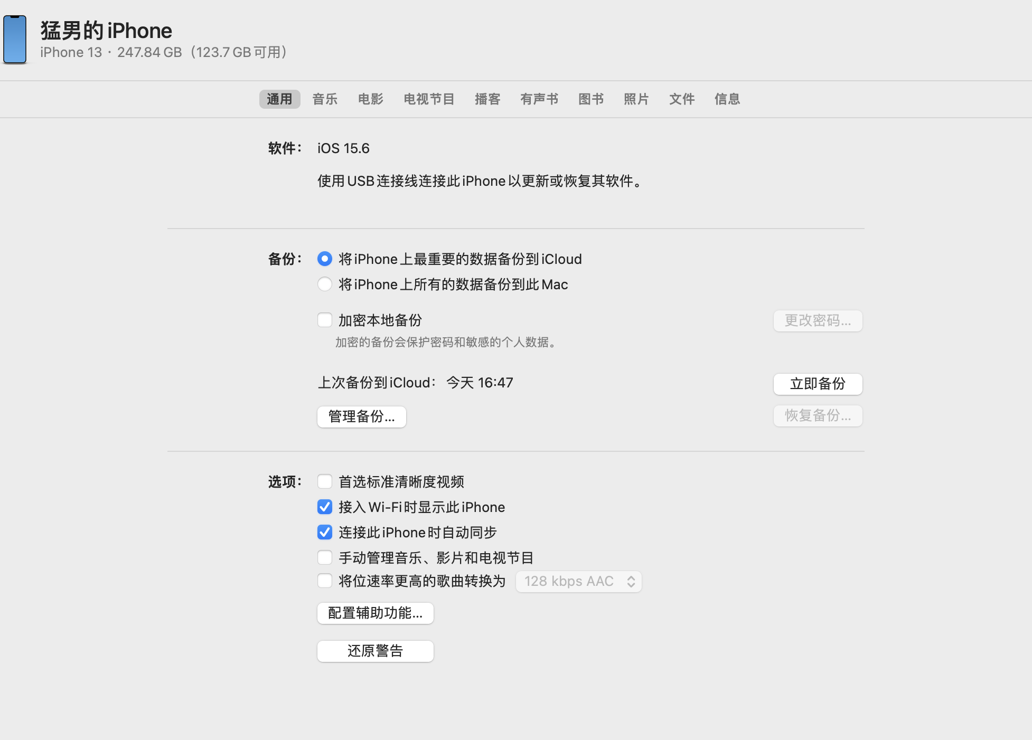Click the 立即备份 button

(818, 384)
